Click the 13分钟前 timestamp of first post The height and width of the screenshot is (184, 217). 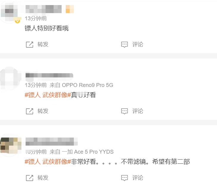pos(36,18)
